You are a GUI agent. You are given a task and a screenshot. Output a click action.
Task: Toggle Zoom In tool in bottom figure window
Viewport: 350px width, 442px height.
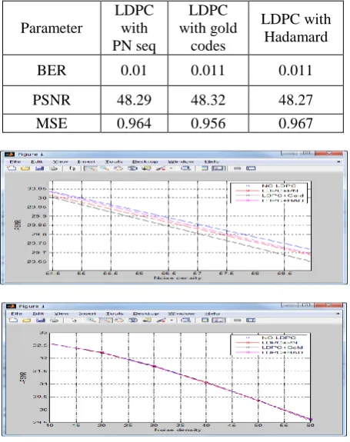click(92, 321)
